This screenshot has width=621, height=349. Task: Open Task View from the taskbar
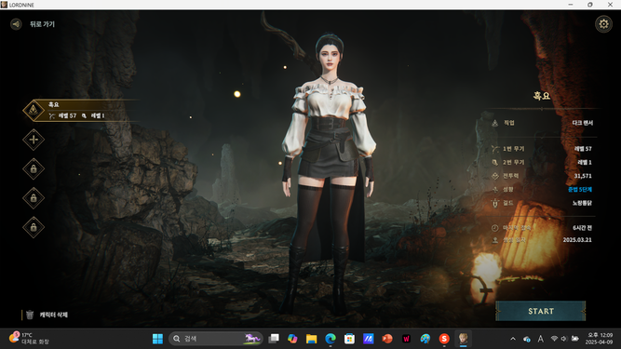click(x=274, y=339)
